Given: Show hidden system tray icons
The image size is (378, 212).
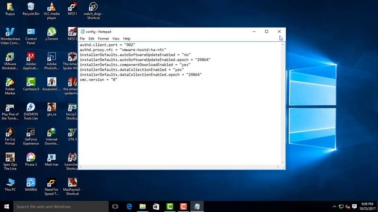Looking at the screenshot, I should pos(334,207).
